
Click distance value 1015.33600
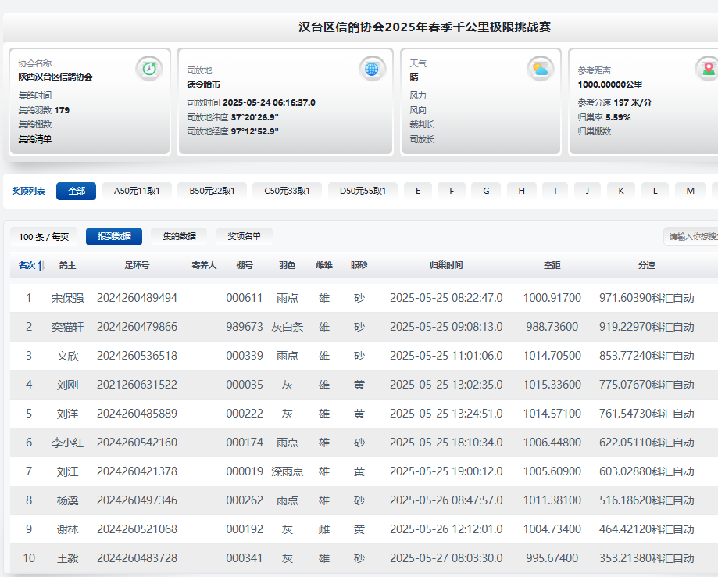pos(552,385)
